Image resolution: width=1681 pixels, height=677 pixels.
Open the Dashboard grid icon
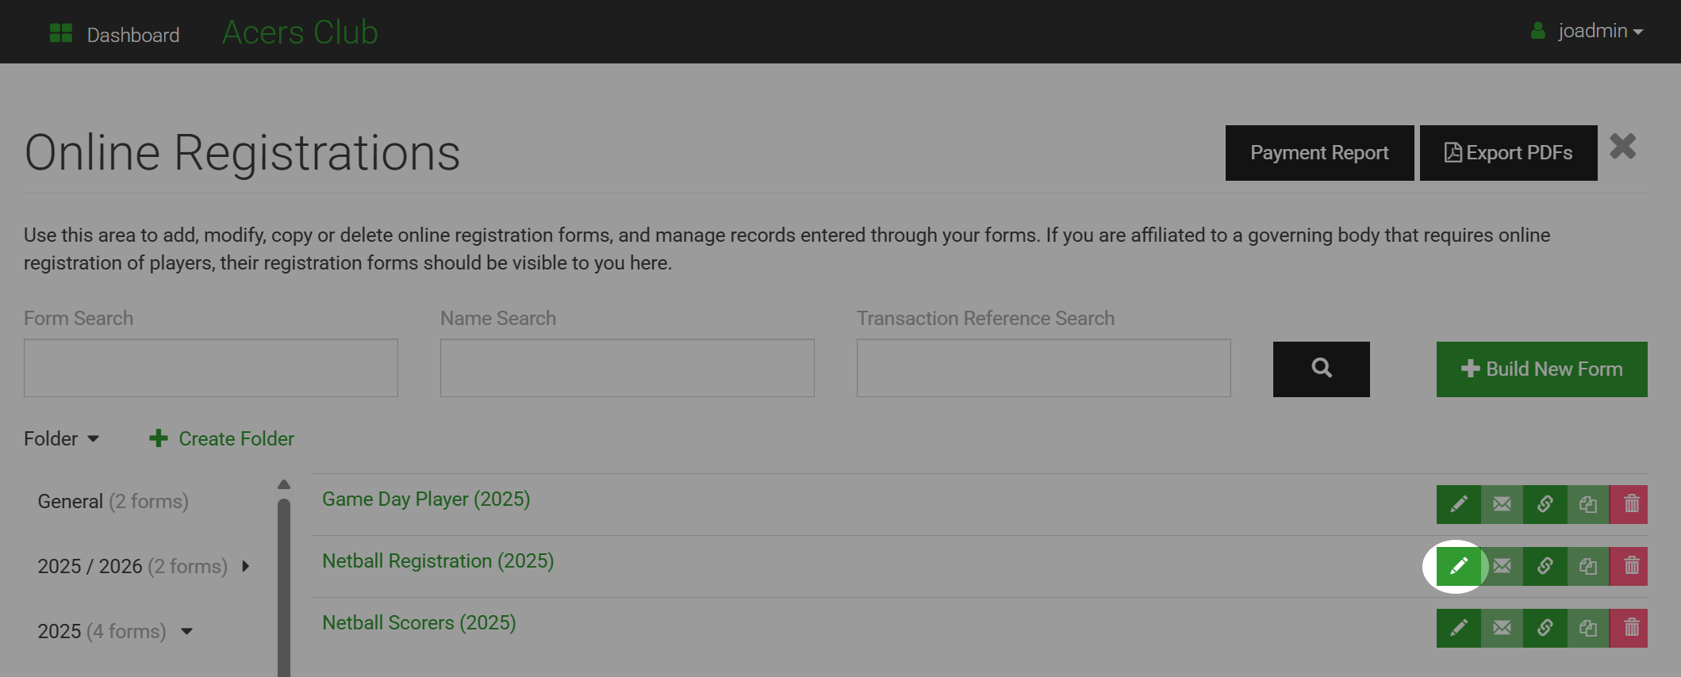click(61, 33)
